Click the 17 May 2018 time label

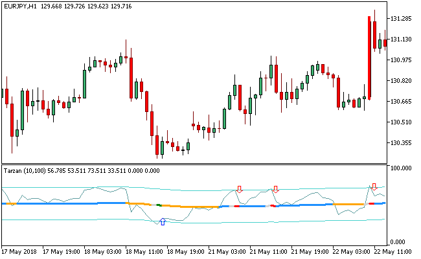point(19,252)
